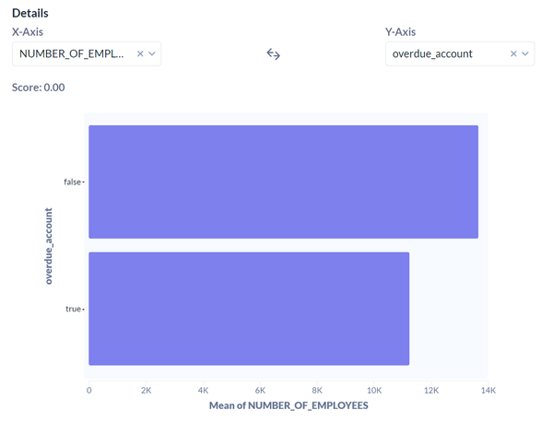Viewport: 553px width, 422px height.
Task: Expand the X-Axis dropdown chevron
Action: [152, 53]
